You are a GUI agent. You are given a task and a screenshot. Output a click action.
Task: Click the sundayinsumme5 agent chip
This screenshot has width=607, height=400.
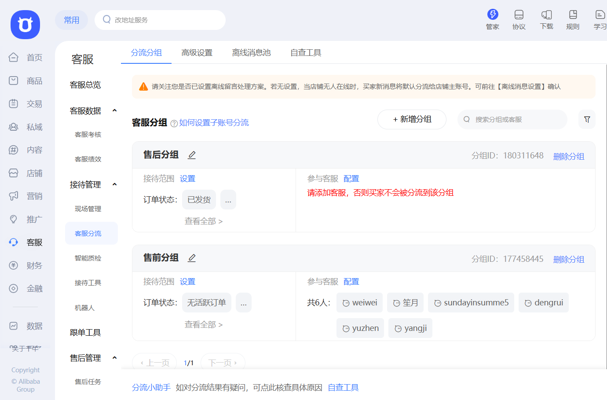471,303
